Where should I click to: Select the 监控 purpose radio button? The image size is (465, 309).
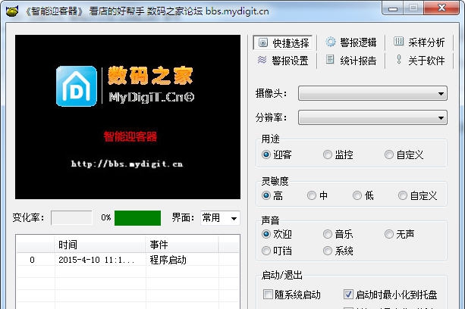point(338,154)
